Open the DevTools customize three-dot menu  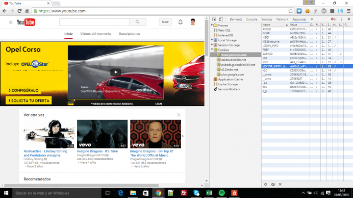click(x=342, y=19)
